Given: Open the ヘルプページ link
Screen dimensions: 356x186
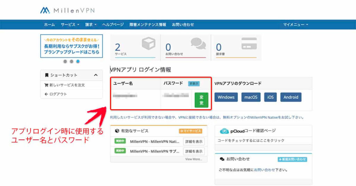Looking at the screenshot, I should pyautogui.click(x=113, y=25).
